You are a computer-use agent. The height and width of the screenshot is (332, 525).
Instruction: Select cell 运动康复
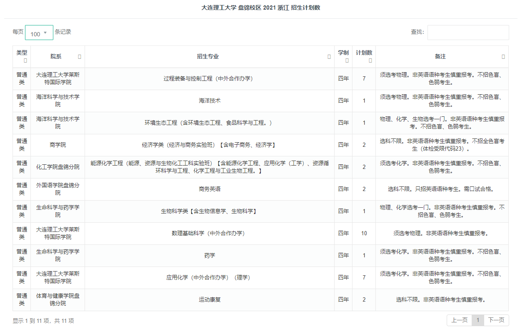click(x=209, y=299)
